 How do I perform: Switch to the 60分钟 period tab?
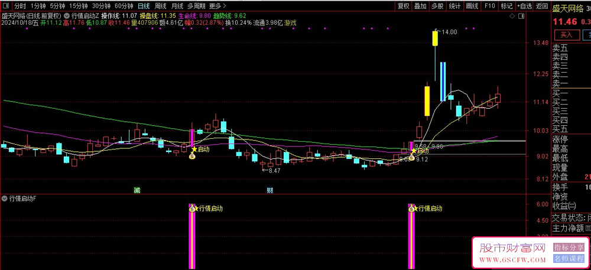(124, 6)
